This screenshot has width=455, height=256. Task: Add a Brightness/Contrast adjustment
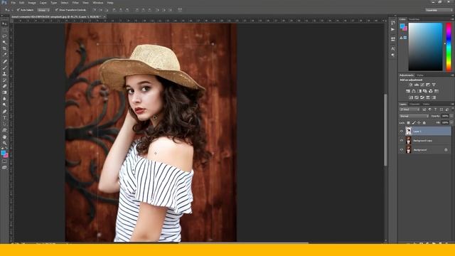tap(411, 85)
